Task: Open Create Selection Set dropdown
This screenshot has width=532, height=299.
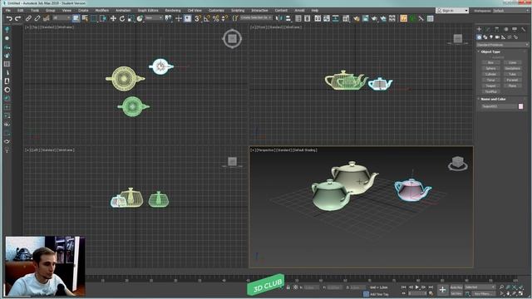Action: click(256, 17)
